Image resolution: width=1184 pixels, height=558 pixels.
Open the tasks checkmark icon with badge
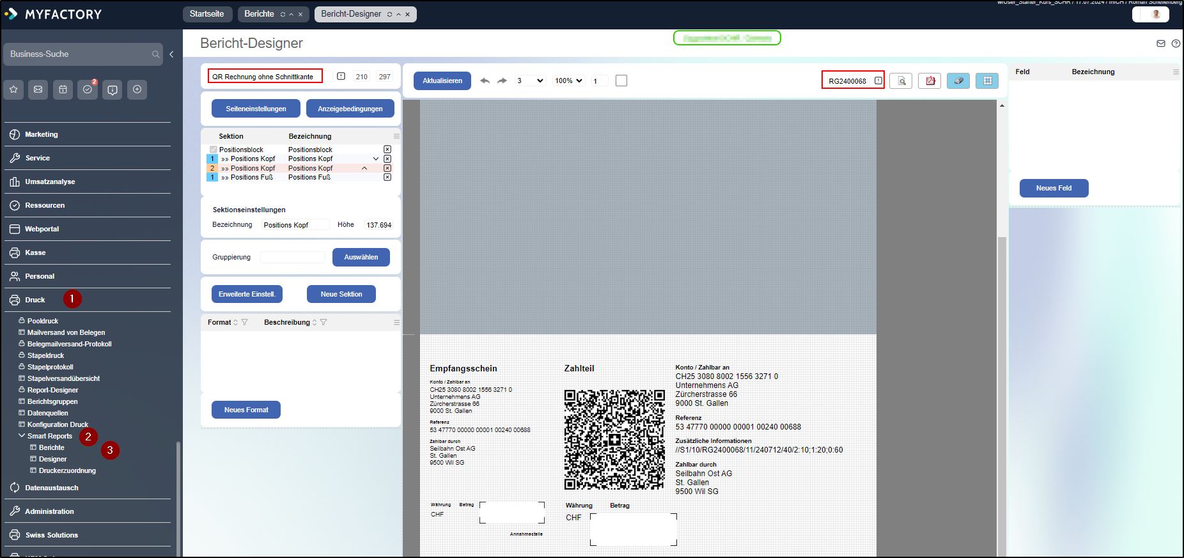(x=88, y=89)
